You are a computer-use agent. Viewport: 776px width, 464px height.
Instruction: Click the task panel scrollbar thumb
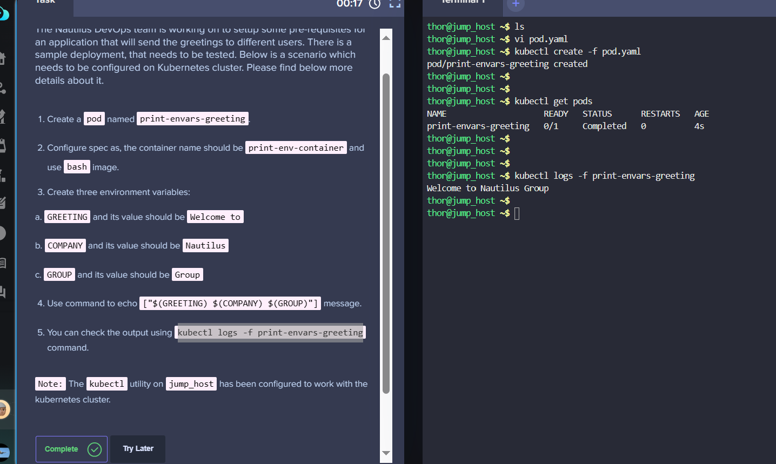[x=386, y=232]
